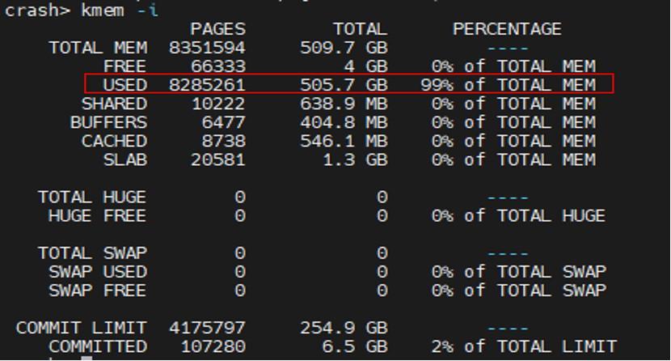This screenshot has width=671, height=361.
Task: Click '99% of TOTAL MEM' text
Action: (508, 85)
